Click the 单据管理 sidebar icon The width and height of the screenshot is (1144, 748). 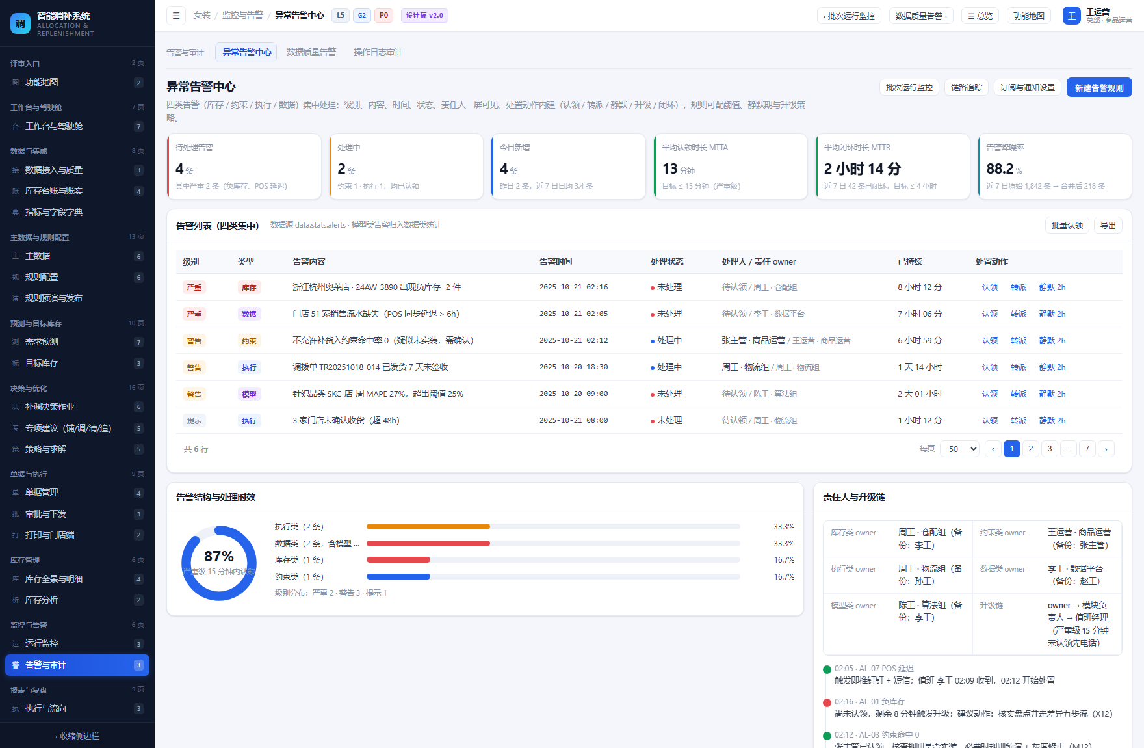point(16,493)
